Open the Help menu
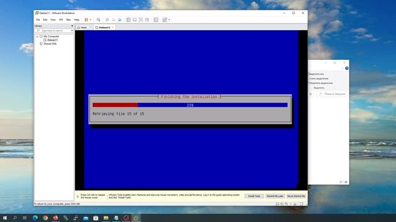 pyautogui.click(x=77, y=20)
